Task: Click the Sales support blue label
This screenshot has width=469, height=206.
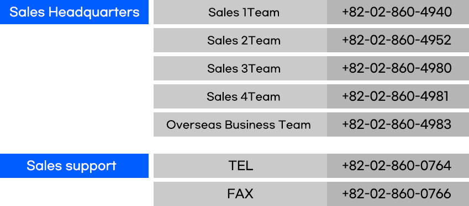Action: coord(74,166)
